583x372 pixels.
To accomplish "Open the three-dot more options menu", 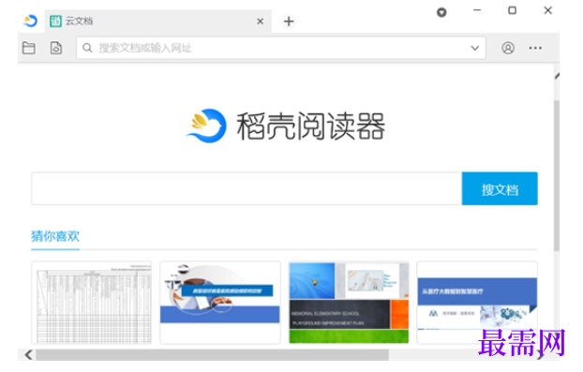I will pyautogui.click(x=535, y=48).
